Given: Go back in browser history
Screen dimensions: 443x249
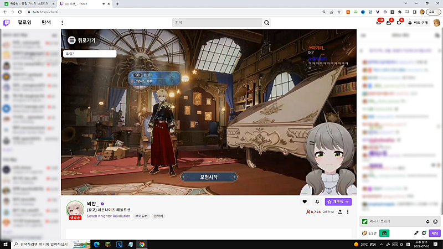Looking at the screenshot, I should pos(5,12).
